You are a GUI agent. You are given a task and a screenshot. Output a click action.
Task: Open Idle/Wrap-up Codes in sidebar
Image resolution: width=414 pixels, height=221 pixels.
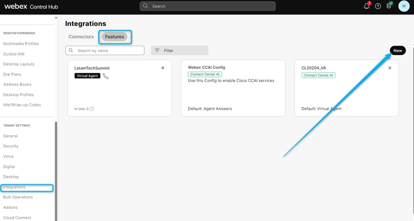[22, 104]
